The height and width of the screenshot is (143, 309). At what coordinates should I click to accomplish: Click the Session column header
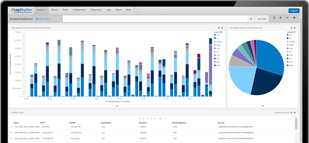coord(221,123)
